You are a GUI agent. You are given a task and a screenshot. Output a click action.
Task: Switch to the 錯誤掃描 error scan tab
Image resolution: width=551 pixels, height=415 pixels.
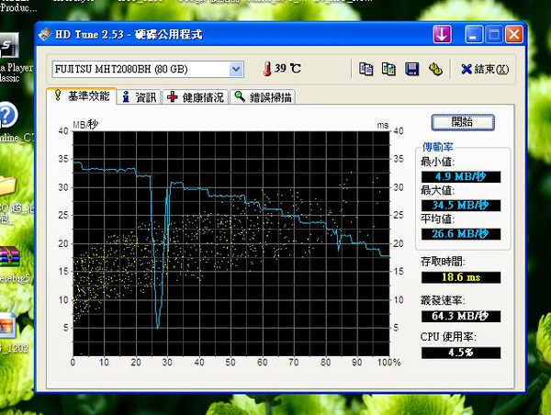263,97
